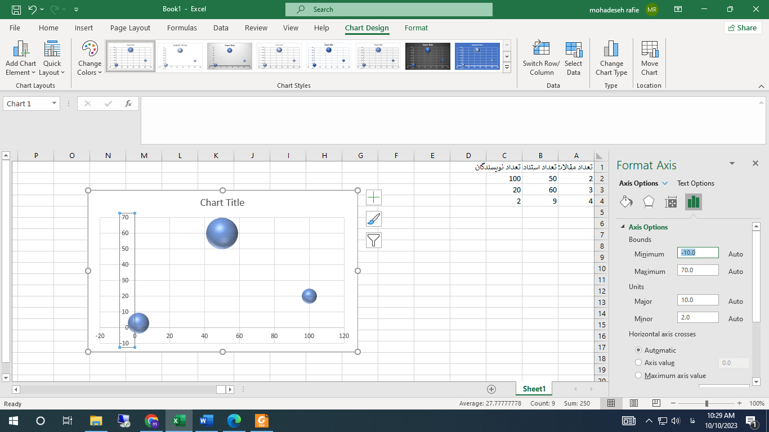Reset Minimum bound with Auto button

pyautogui.click(x=735, y=254)
